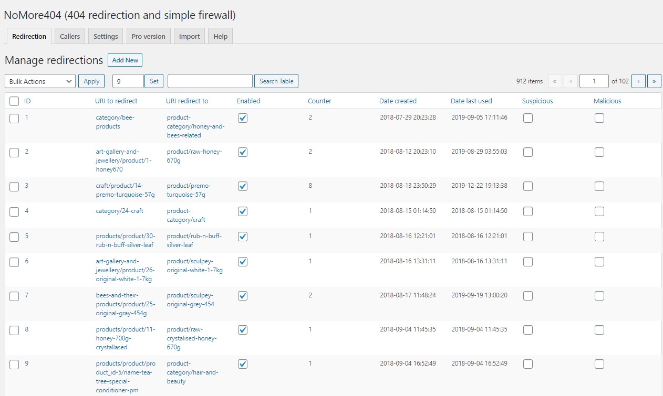Sort by Enabled column header
The width and height of the screenshot is (663, 396).
(248, 101)
